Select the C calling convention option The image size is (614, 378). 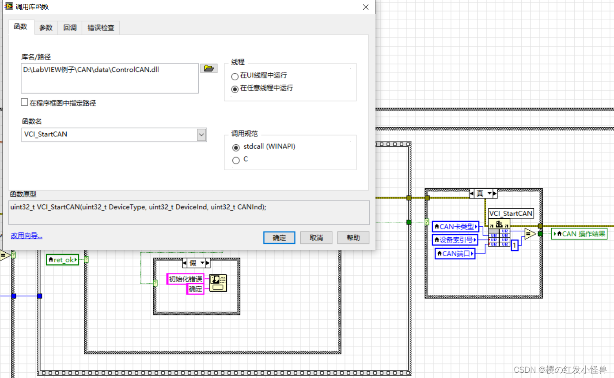point(236,160)
